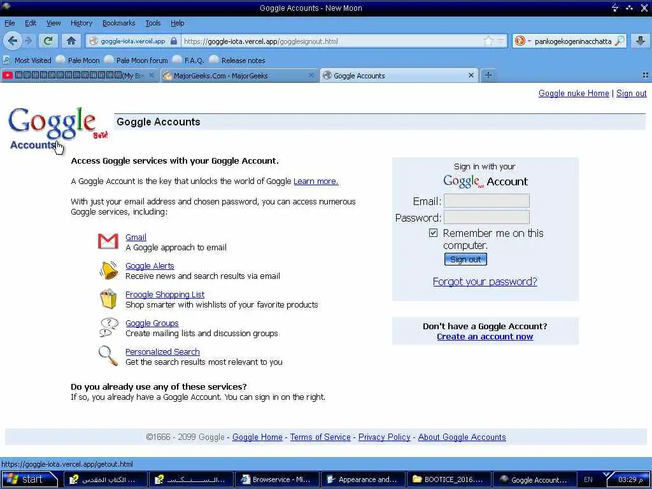Open the Learn more link
652x489 pixels.
pos(316,181)
